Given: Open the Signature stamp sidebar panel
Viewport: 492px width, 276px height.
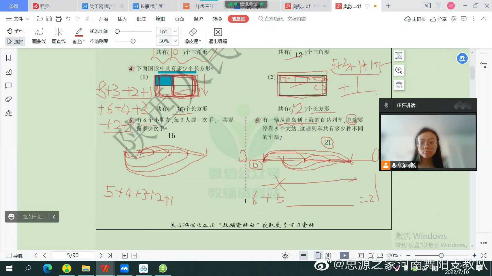Looking at the screenshot, I should [x=9, y=113].
